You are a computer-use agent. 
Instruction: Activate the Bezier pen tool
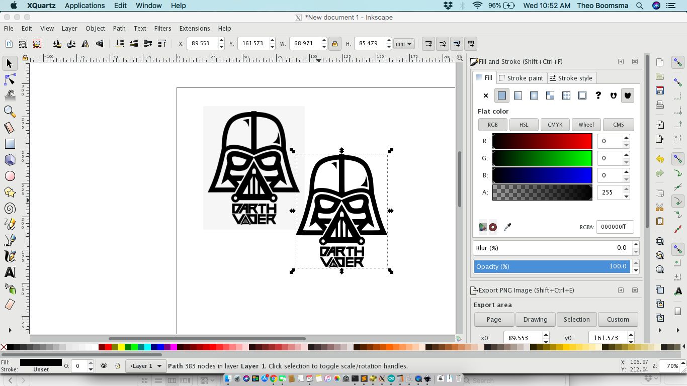(x=10, y=240)
